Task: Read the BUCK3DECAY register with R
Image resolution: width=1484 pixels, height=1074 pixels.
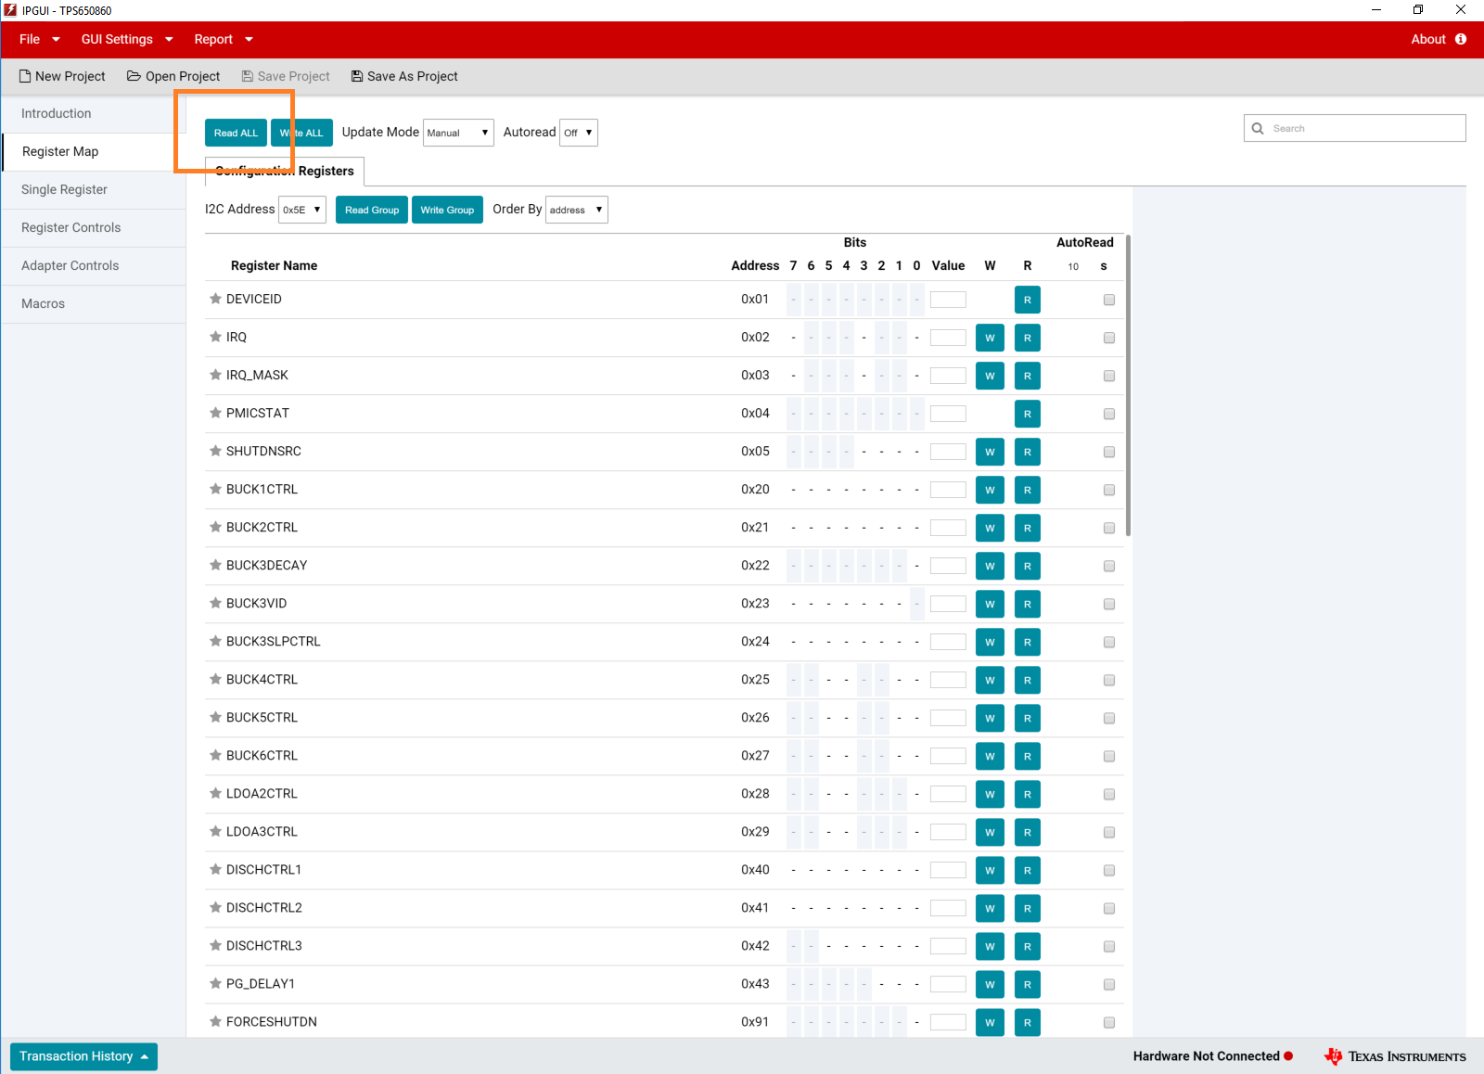Action: click(x=1028, y=566)
